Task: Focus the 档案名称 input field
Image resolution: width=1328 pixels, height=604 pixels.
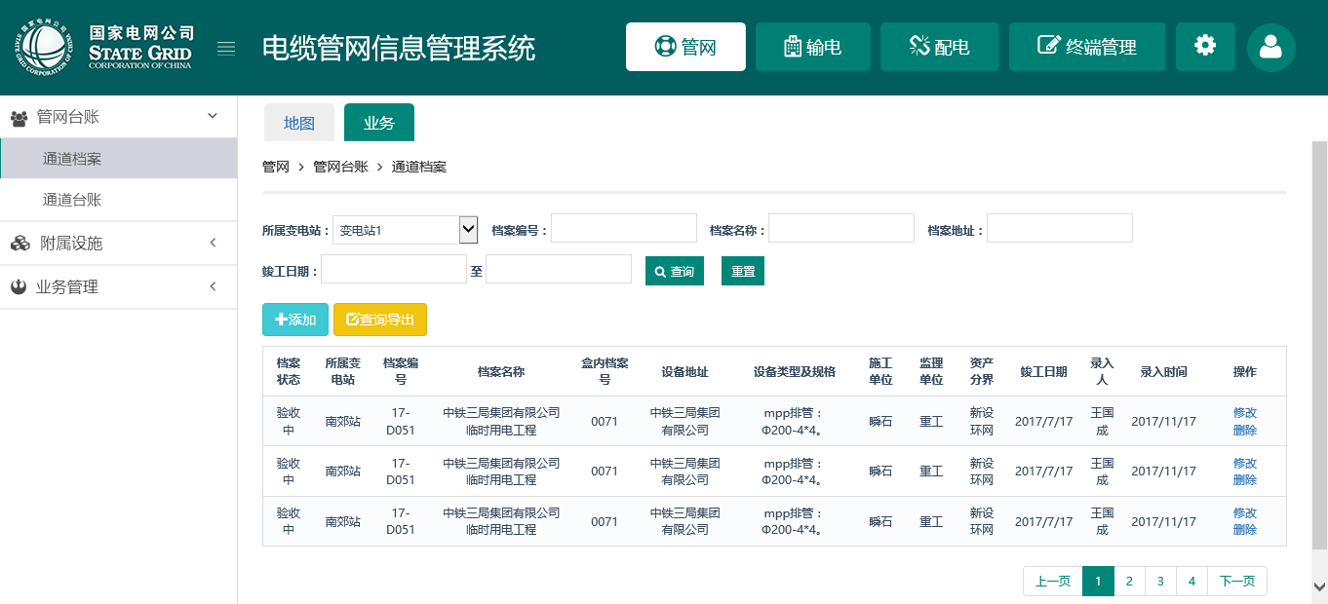Action: [841, 228]
